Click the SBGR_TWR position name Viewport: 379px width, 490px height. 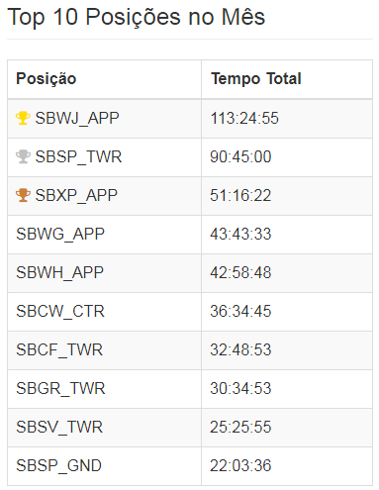point(60,388)
